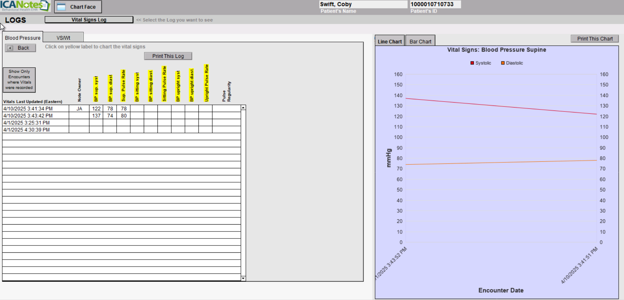Toggle Show Only Encounters where Vitals recorded
Image resolution: width=624 pixels, height=300 pixels.
19,80
